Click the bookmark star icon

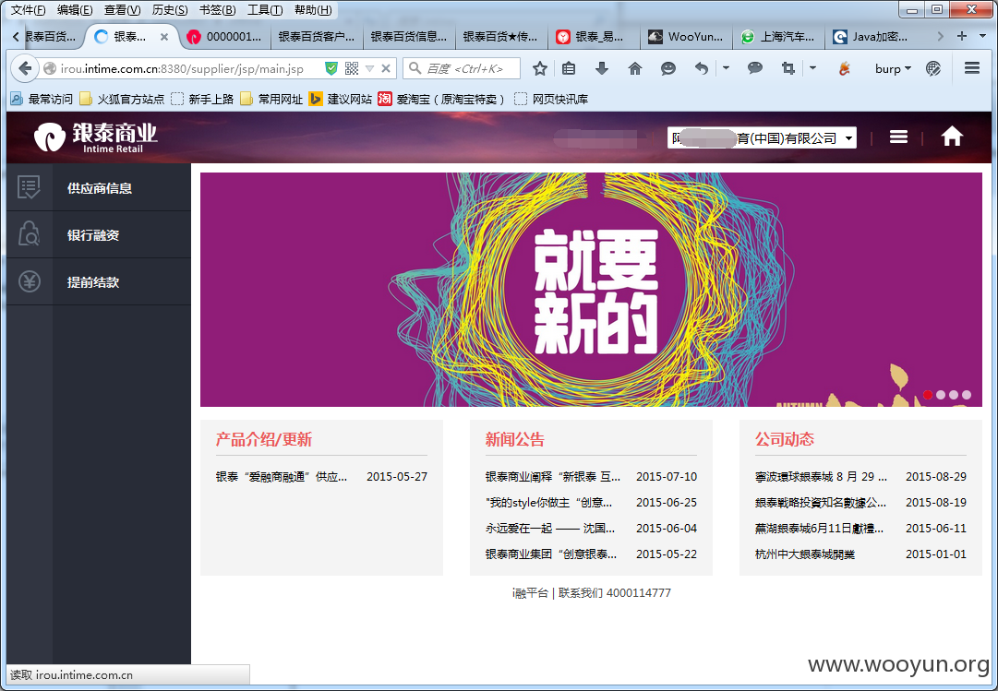(x=540, y=68)
